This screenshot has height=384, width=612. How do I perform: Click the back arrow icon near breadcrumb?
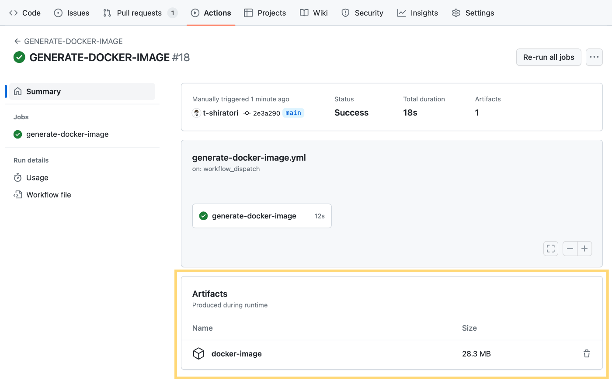(x=17, y=42)
